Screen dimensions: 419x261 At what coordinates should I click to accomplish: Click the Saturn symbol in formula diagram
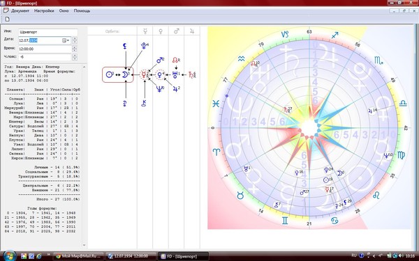(191, 74)
